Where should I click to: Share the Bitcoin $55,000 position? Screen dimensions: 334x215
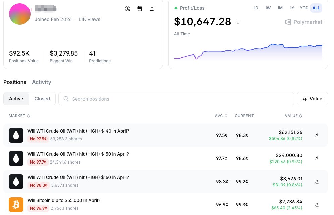(317, 205)
